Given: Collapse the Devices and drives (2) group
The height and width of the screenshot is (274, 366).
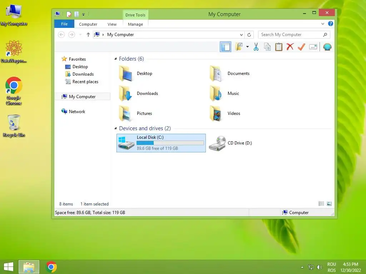Looking at the screenshot, I should tap(115, 128).
